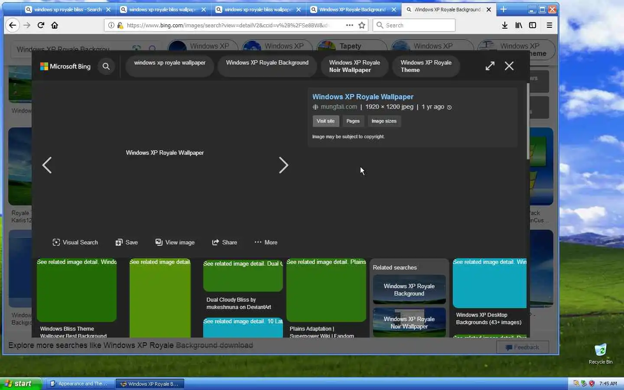
Task: Show site information via the info icon
Action: click(x=111, y=25)
